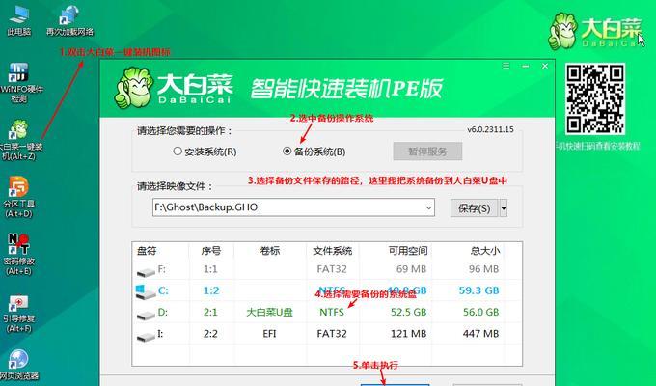Click the Windows C: drive icon
Image resolution: width=656 pixels, height=386 pixels.
[145, 291]
